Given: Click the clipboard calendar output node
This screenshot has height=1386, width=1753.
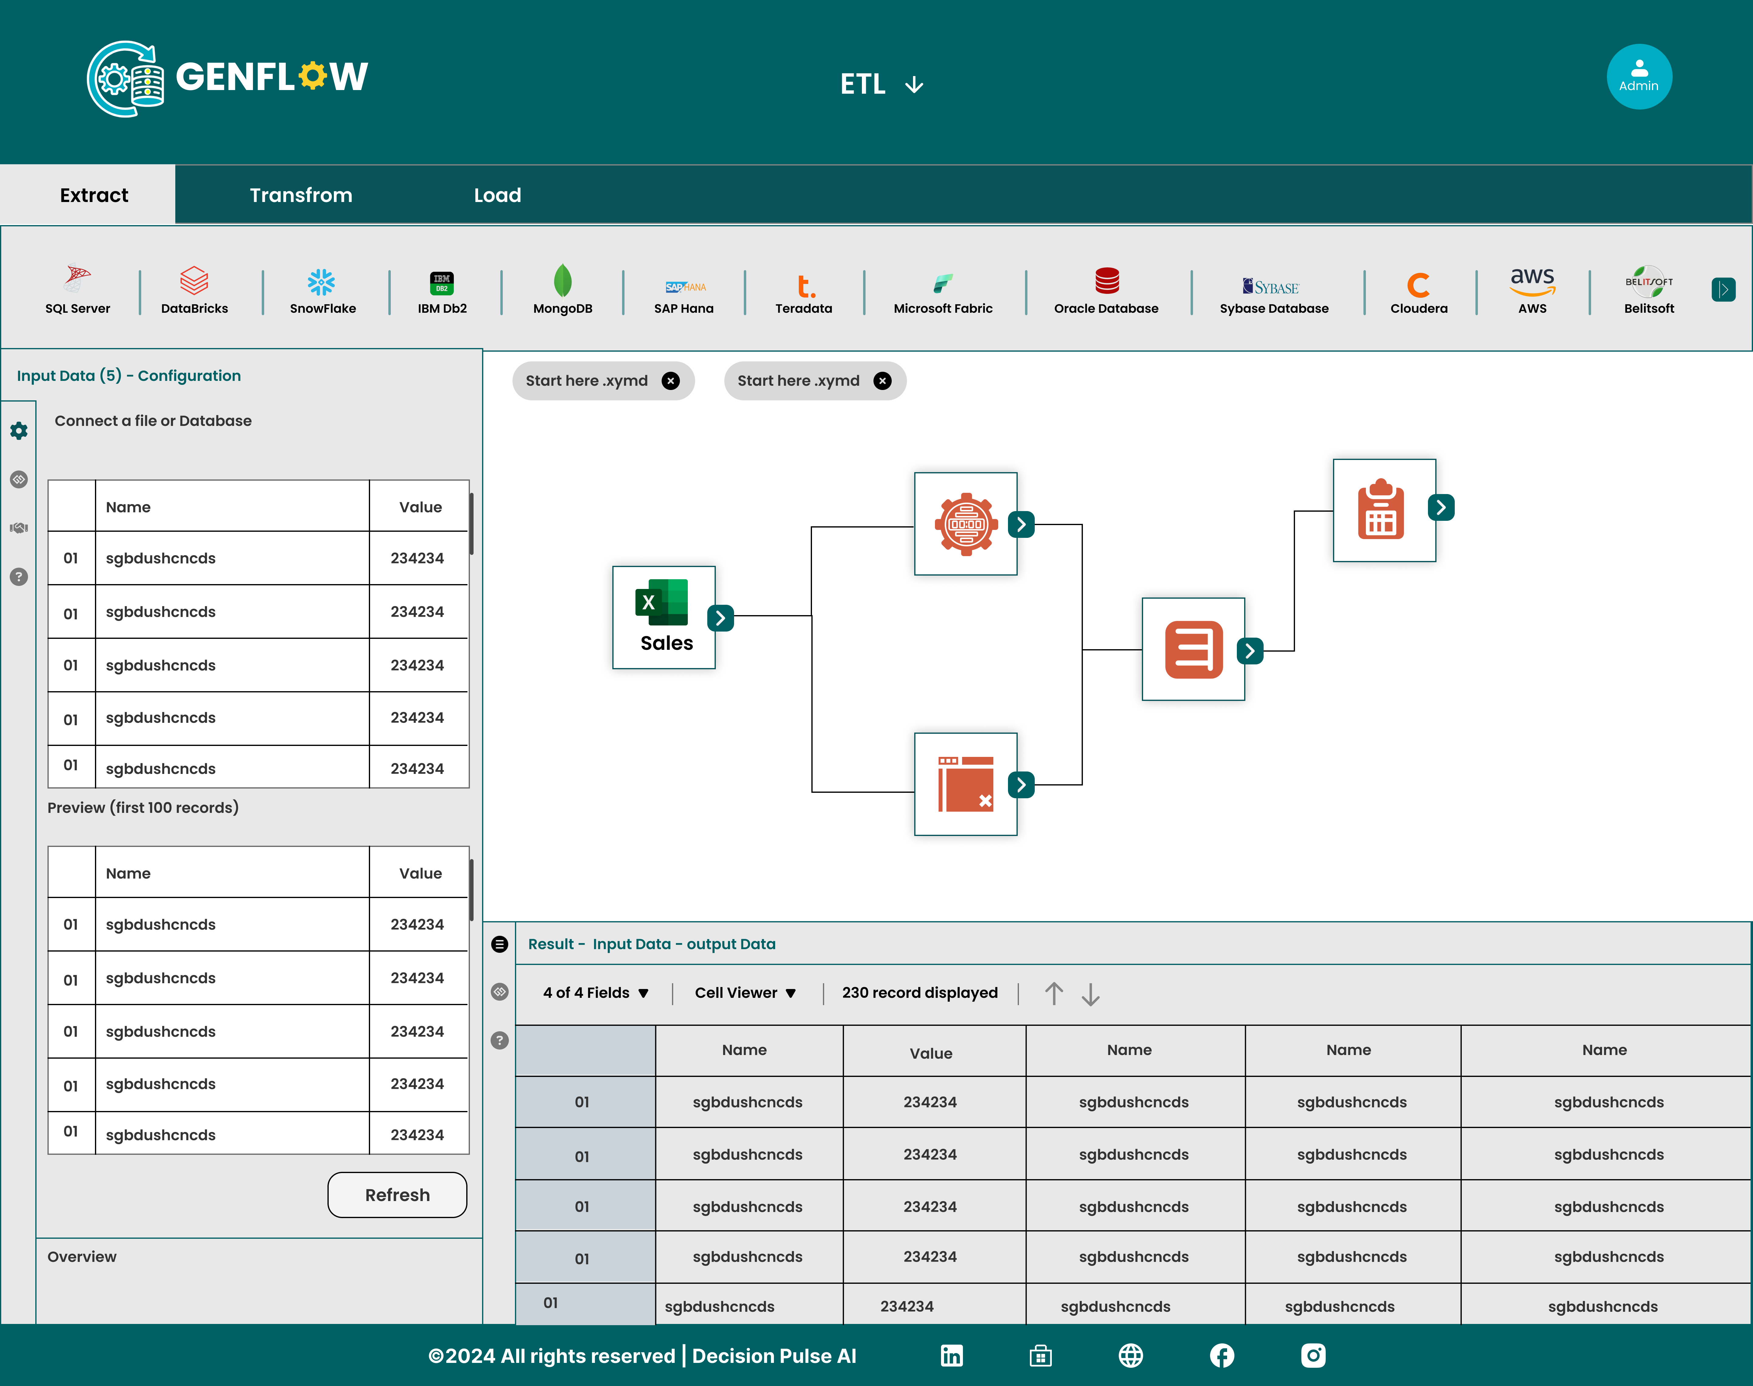Looking at the screenshot, I should (x=1383, y=510).
